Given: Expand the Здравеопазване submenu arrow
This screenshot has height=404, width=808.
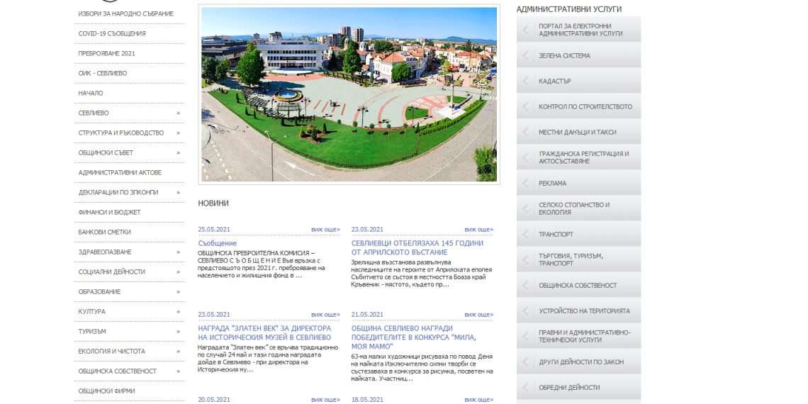Looking at the screenshot, I should 178,252.
